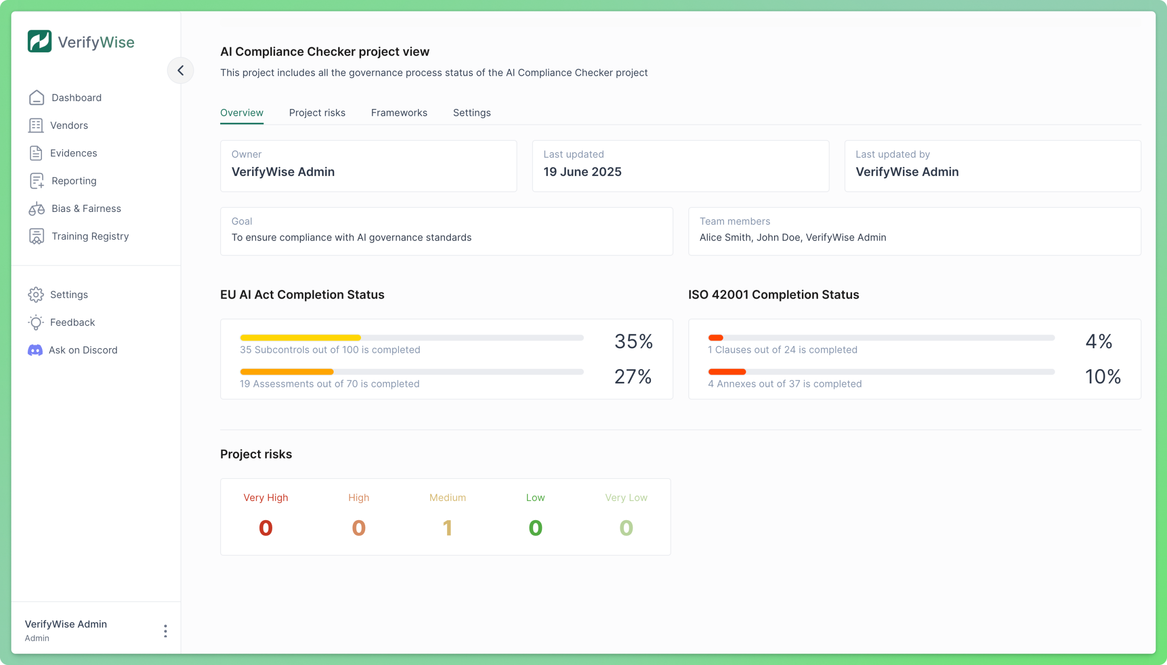Switch to the Project risks tab

(x=317, y=113)
